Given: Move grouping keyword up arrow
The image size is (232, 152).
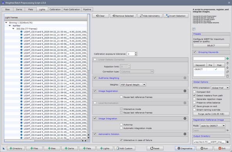Looking at the screenshot, I should coord(227,63).
